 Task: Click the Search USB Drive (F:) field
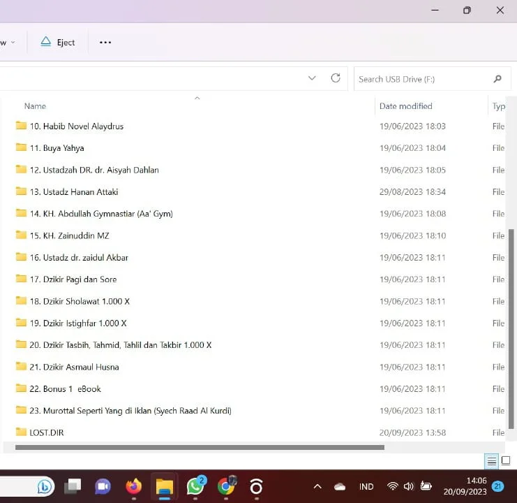(432, 79)
